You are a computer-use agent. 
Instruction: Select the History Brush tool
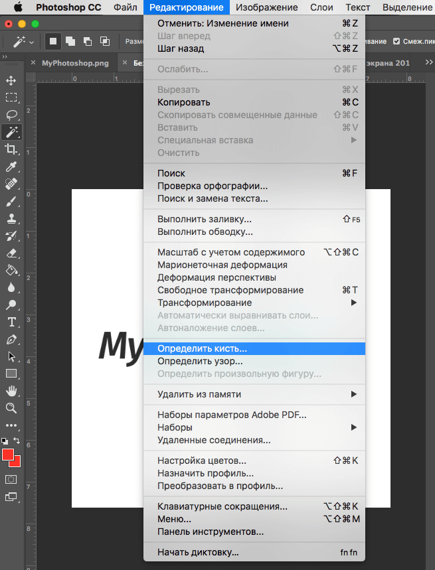11,236
